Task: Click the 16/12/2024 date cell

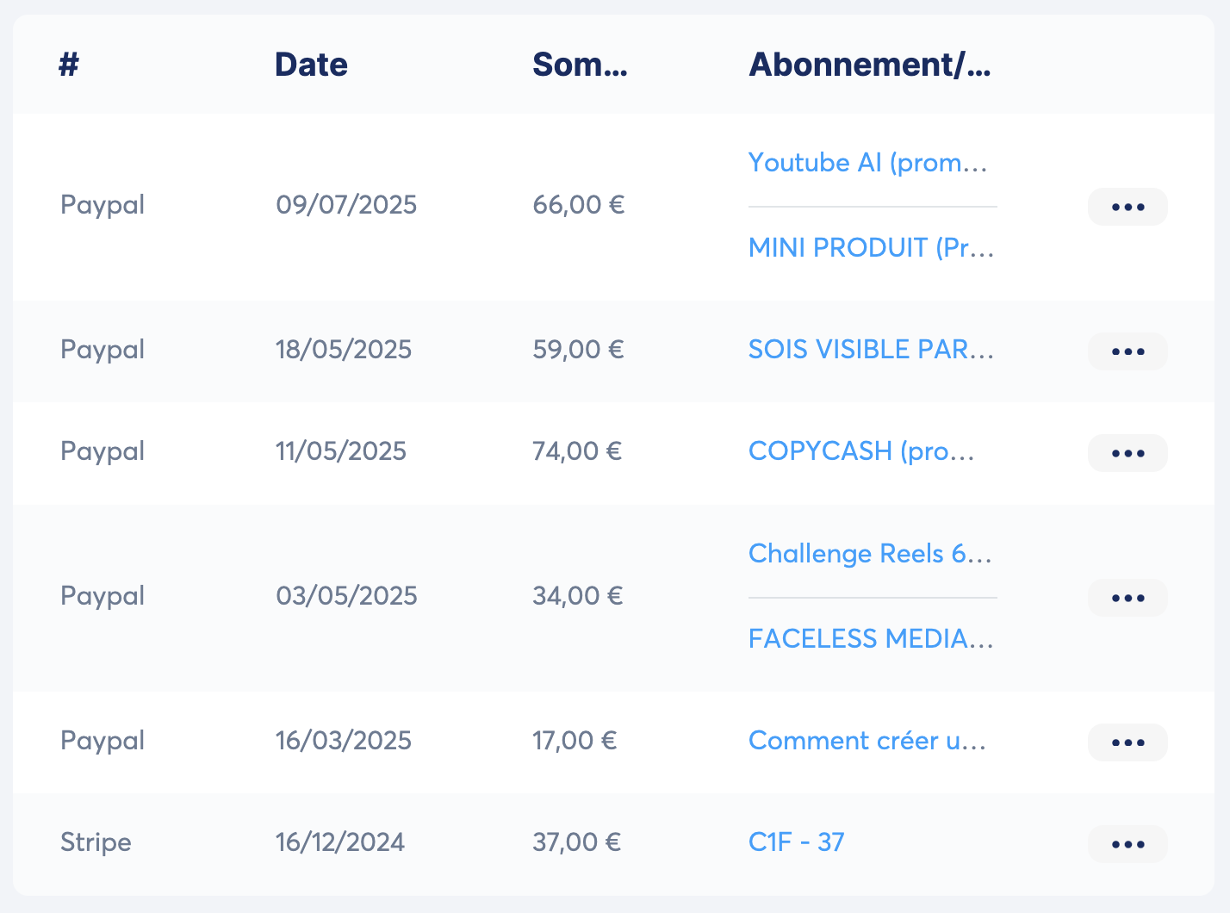Action: point(339,842)
